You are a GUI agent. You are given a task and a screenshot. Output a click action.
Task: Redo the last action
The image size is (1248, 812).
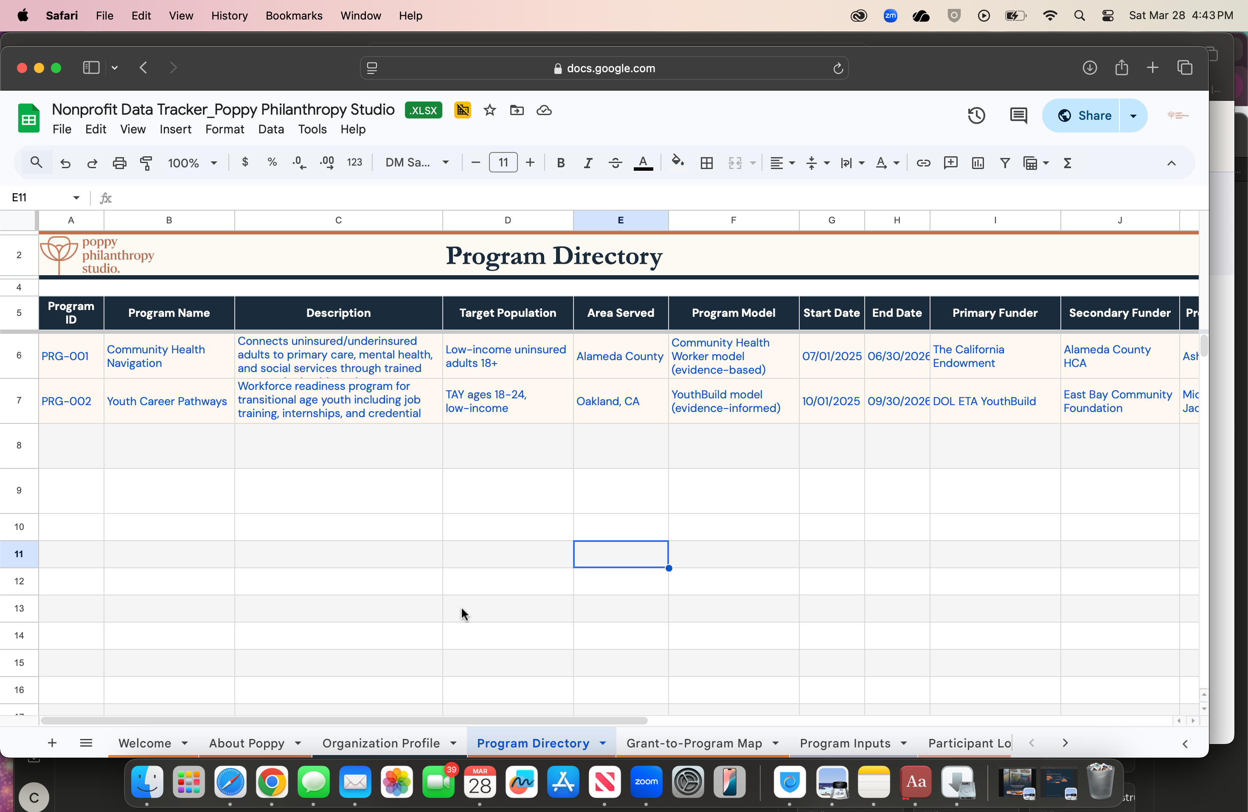92,163
